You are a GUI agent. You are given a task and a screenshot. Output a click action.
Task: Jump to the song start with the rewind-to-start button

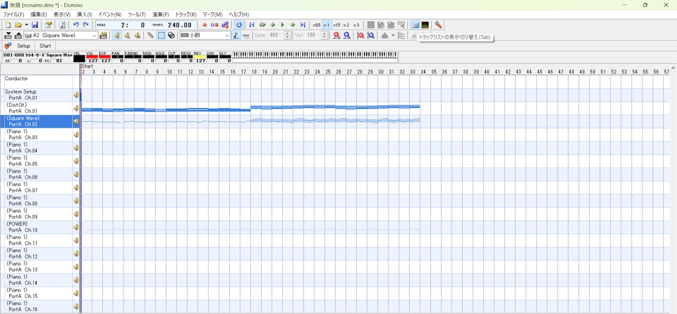point(252,25)
